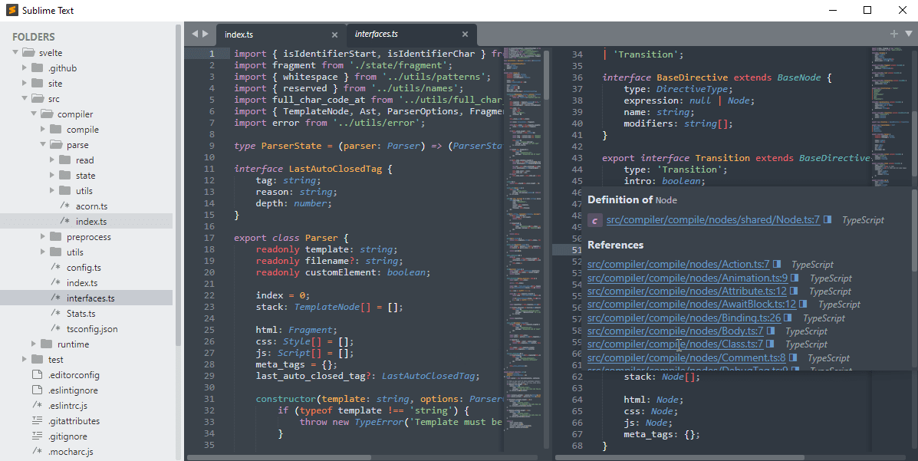
Task: Open .editorconfig file
Action: 74,375
